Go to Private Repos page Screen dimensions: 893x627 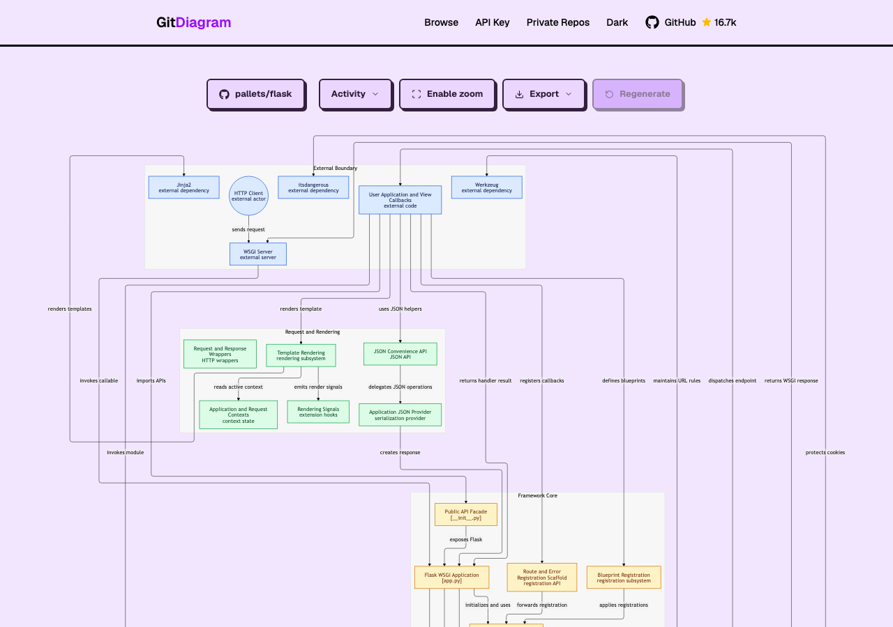[x=558, y=22]
